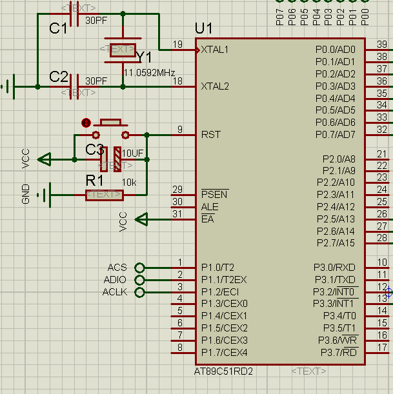Click the P3.1/TXD pin label

(335, 280)
